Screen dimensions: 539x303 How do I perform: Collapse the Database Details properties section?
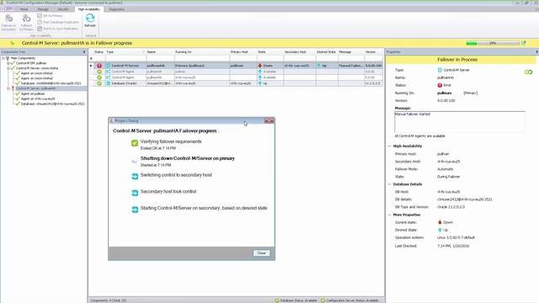tap(389, 184)
